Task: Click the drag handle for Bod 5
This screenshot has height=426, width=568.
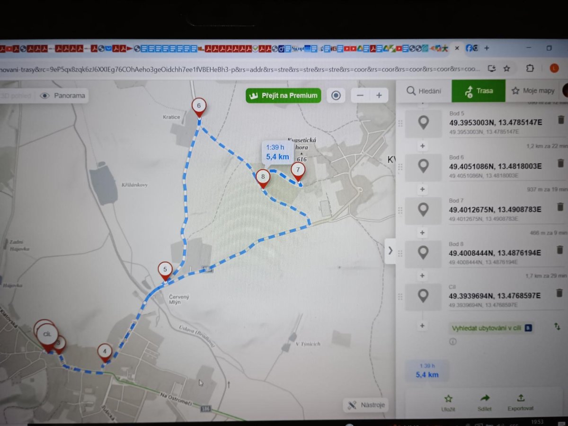Action: 400,123
